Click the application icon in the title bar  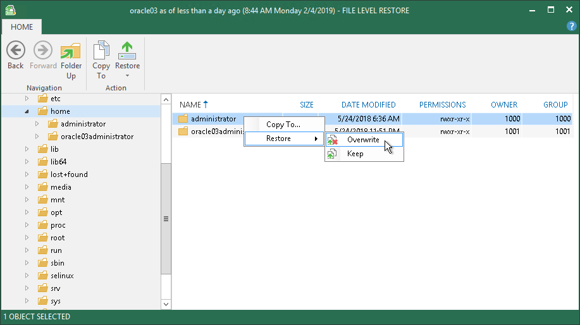[10, 10]
